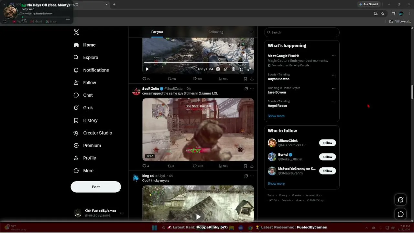
Task: Open Grok actions on SoaR Zelta's post
Action: pyautogui.click(x=246, y=89)
